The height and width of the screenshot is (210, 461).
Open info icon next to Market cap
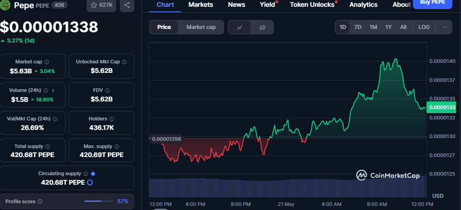coord(47,62)
